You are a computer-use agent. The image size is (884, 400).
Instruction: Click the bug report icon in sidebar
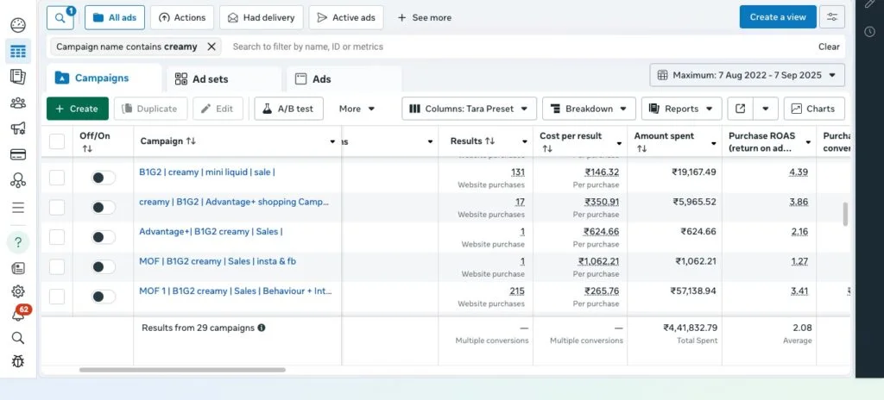point(17,361)
